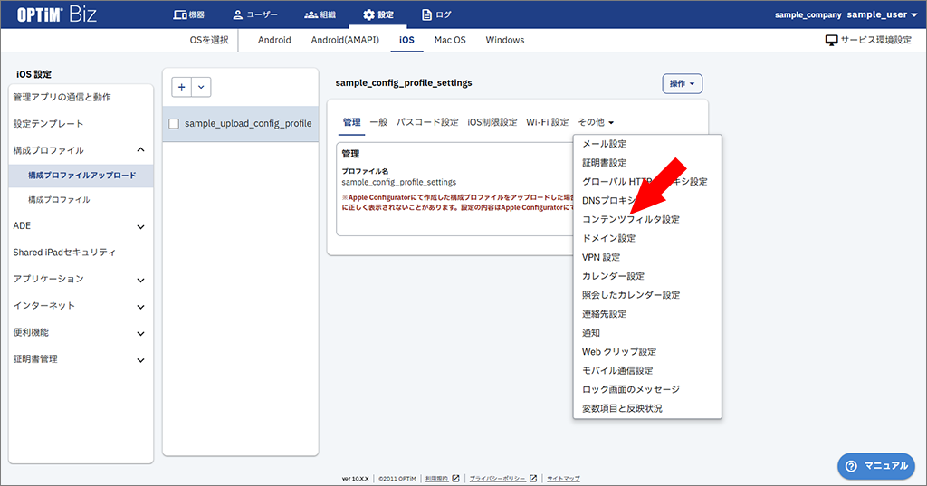Select 設定テンプレート in the sidebar
927x486 pixels.
coord(48,124)
